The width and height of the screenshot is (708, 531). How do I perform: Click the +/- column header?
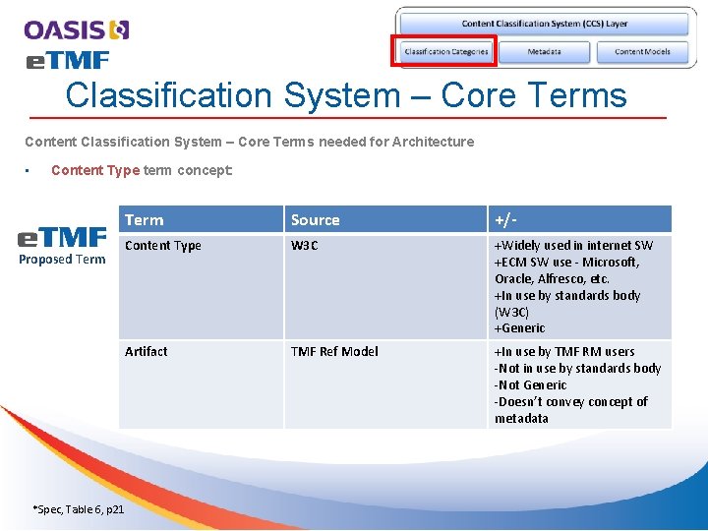point(580,219)
